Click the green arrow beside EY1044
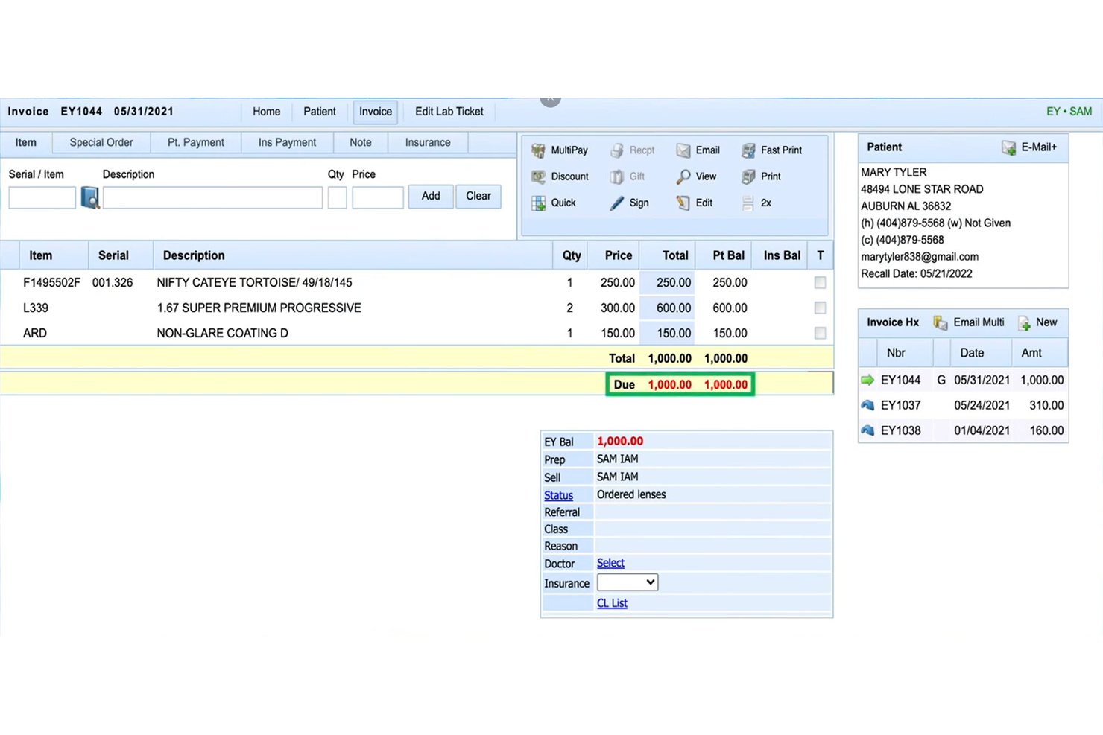 (x=867, y=380)
